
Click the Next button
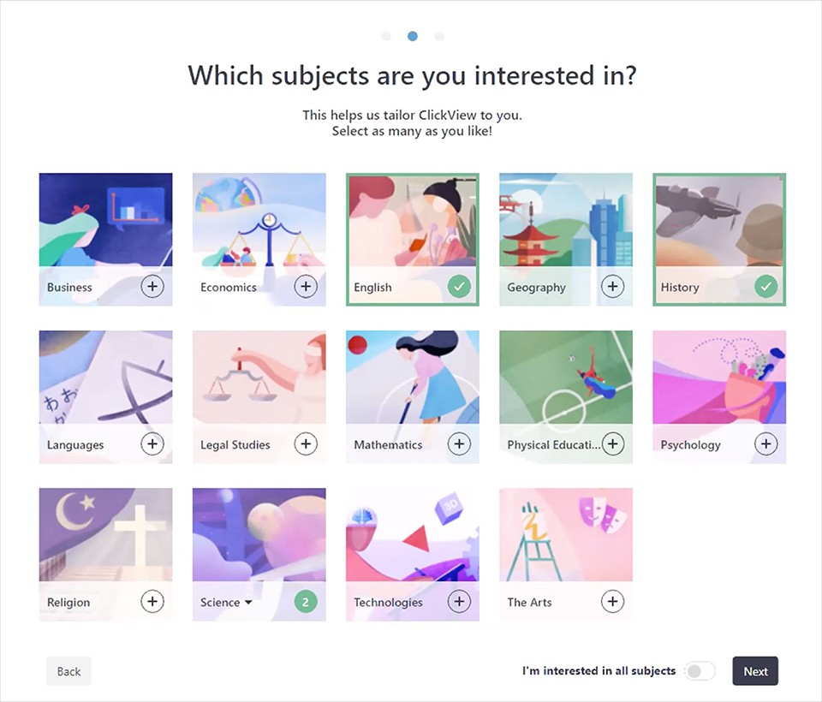754,671
